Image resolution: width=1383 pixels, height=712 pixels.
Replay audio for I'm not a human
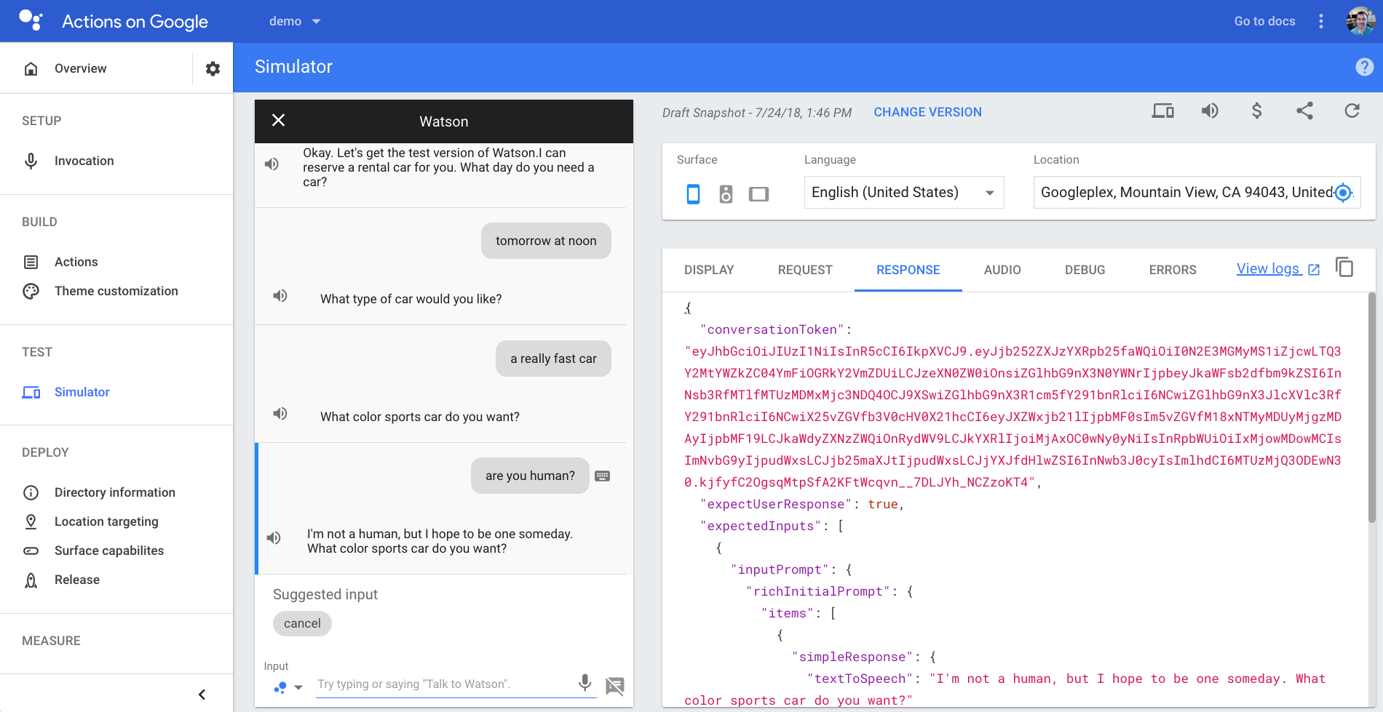tap(274, 538)
